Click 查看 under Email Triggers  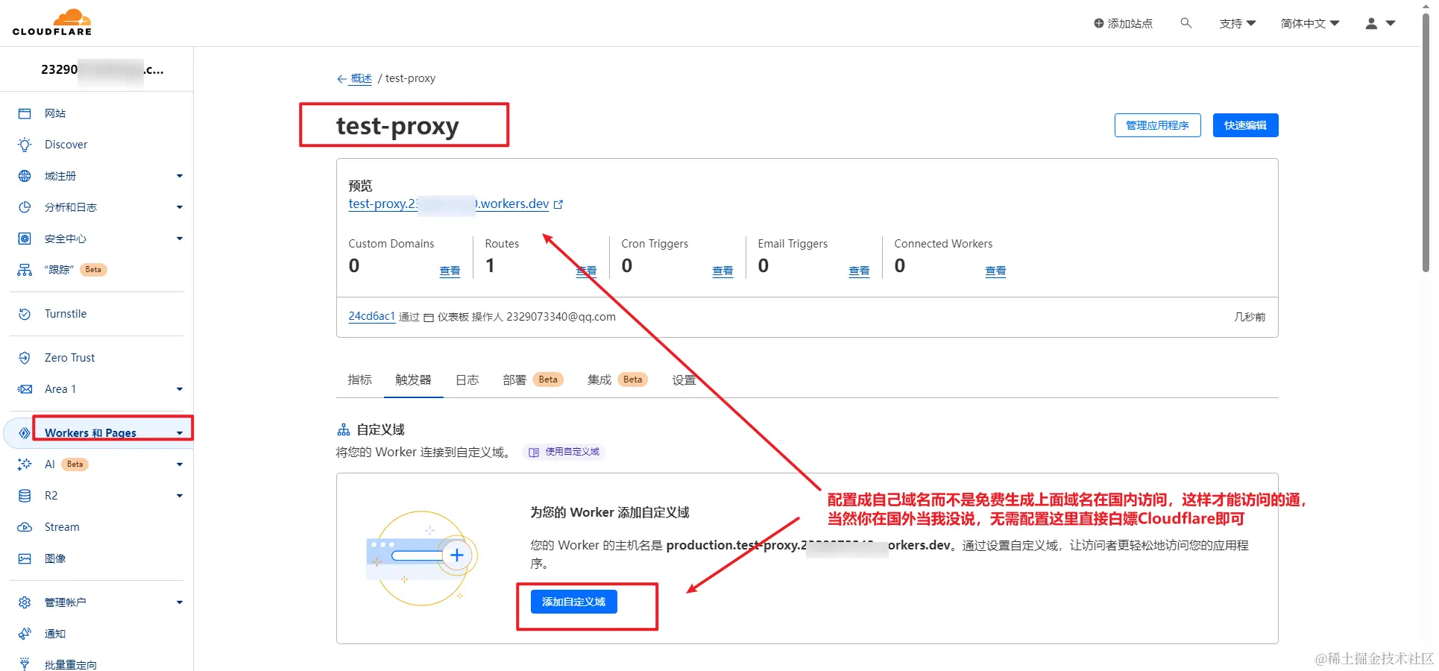859,271
